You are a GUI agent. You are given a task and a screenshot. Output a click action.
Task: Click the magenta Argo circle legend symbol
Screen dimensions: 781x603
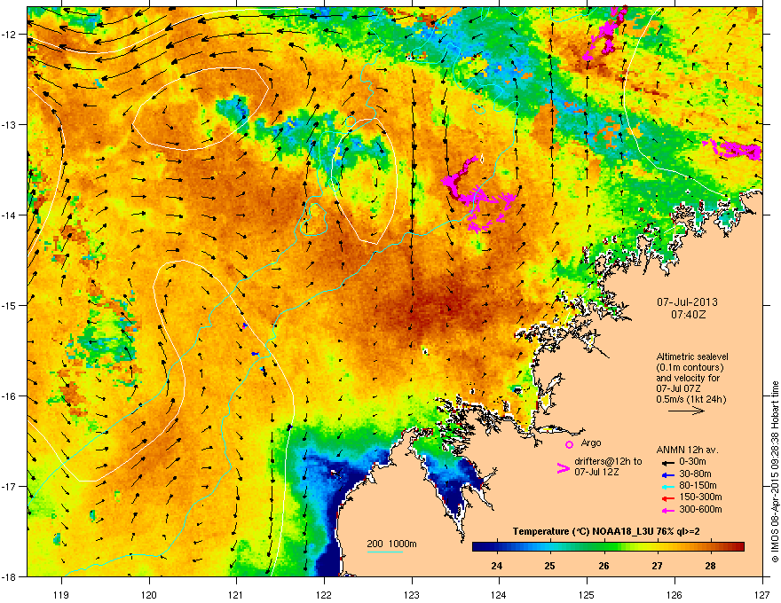click(x=569, y=444)
